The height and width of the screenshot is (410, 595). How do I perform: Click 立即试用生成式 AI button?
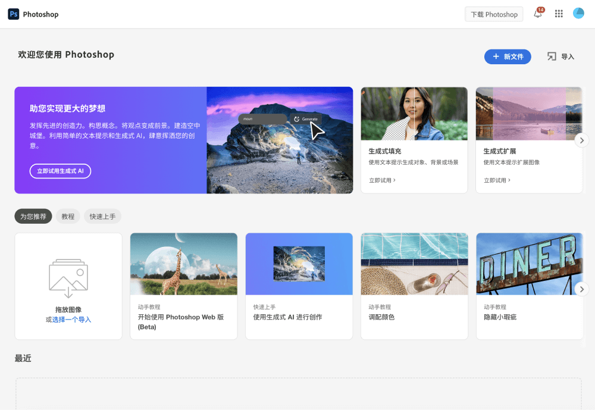point(60,171)
